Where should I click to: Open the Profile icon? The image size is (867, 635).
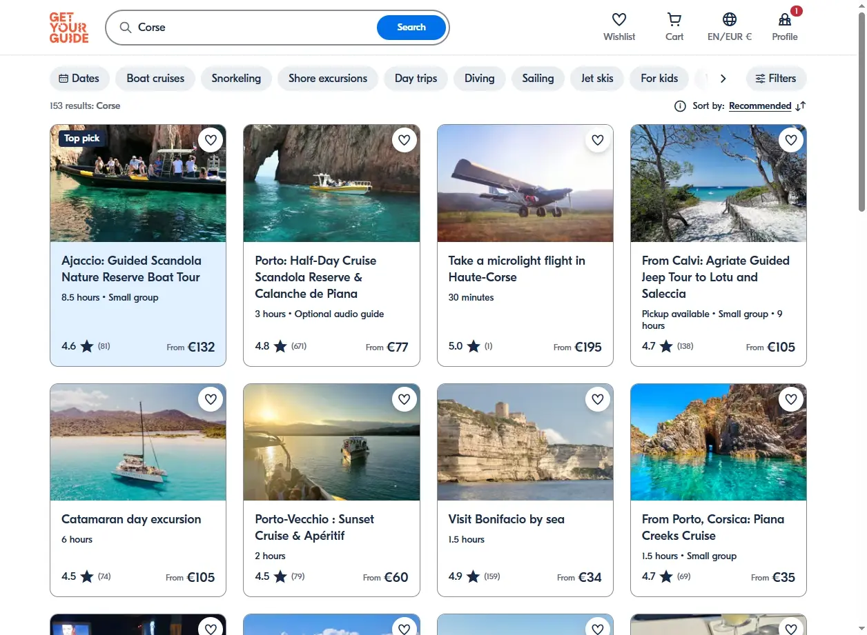(x=785, y=19)
